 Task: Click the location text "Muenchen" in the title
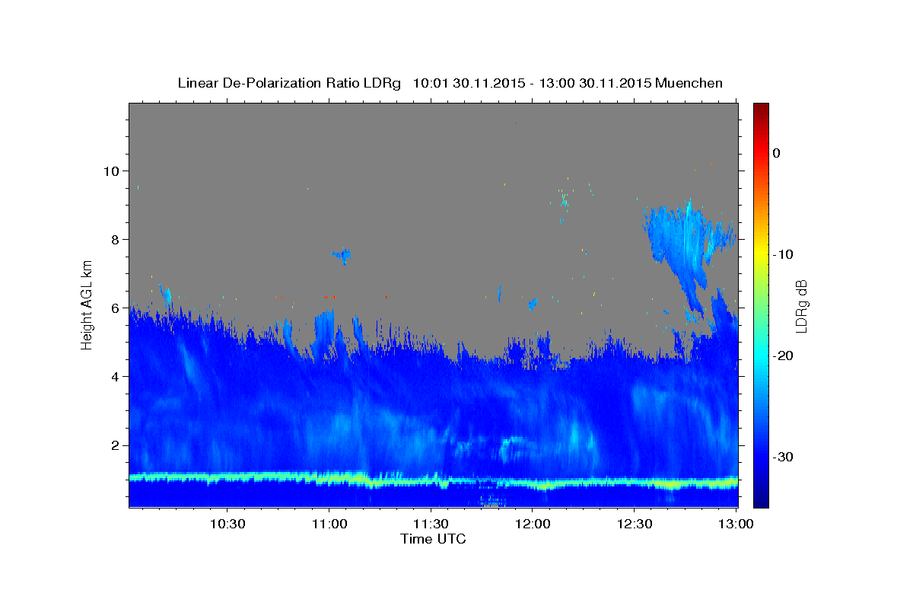(689, 83)
